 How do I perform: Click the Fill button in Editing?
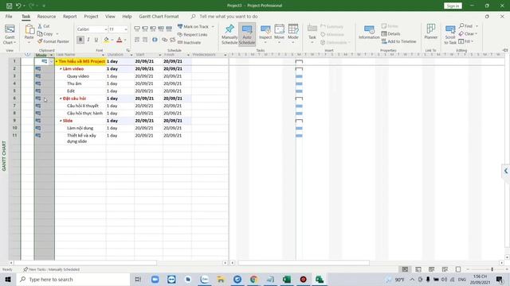[465, 41]
